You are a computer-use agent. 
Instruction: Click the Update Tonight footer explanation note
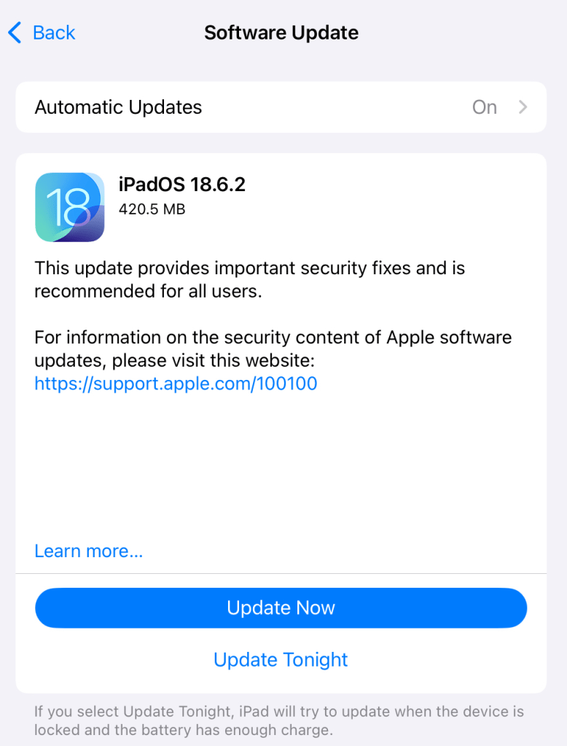279,720
